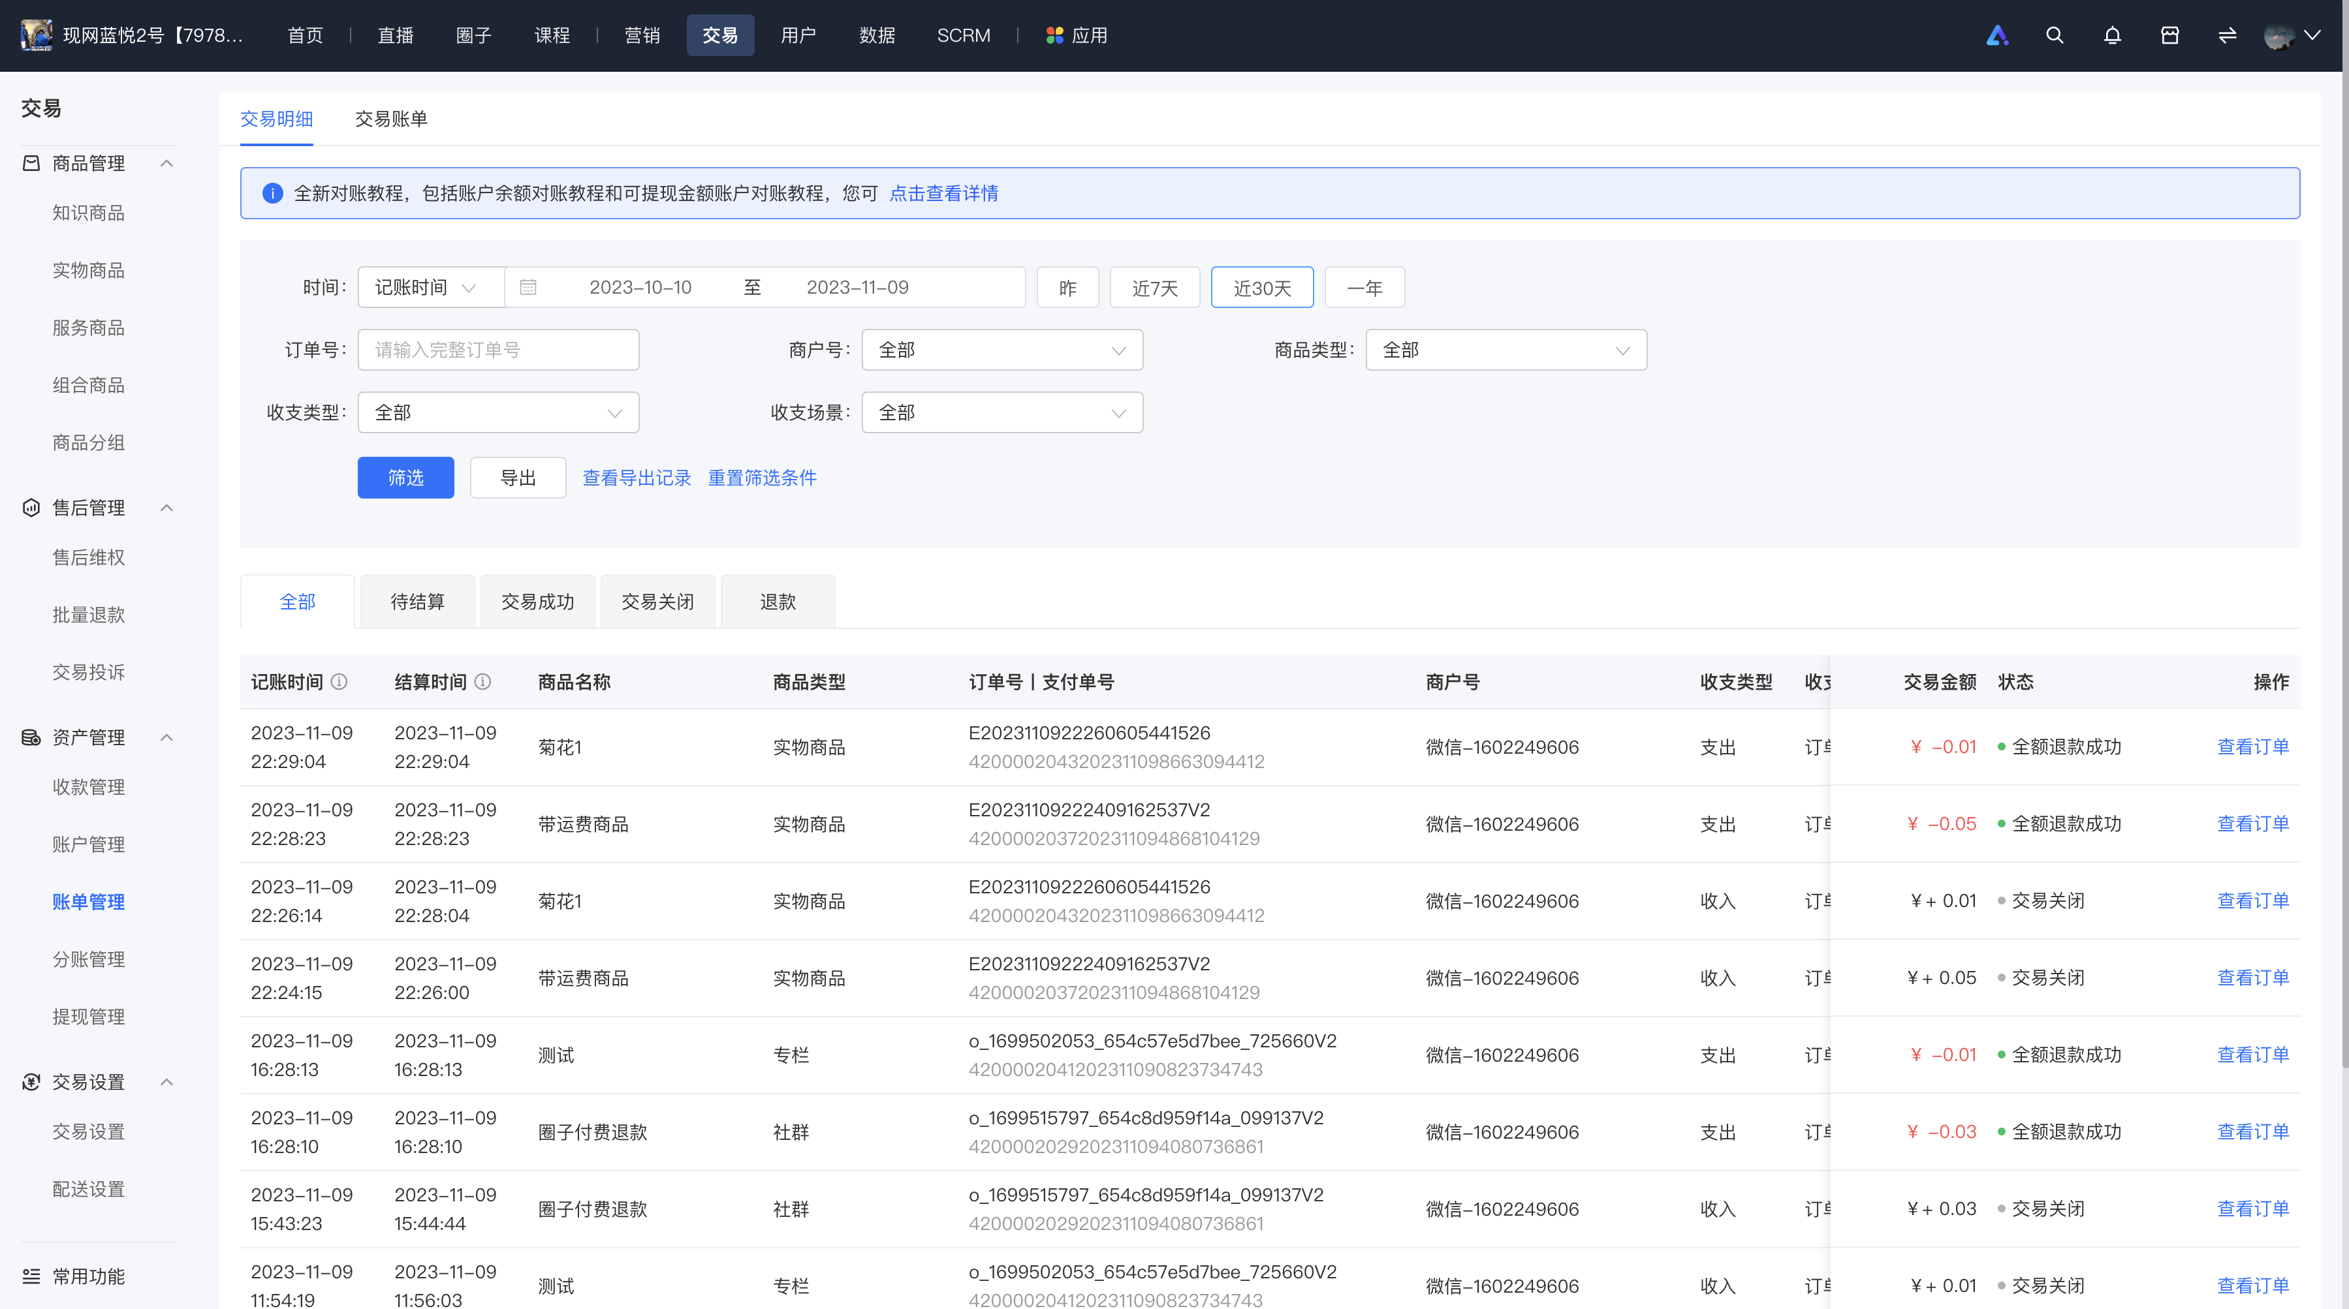Open 提现管理 in the sidebar
This screenshot has height=1309, width=2349.
point(88,1017)
